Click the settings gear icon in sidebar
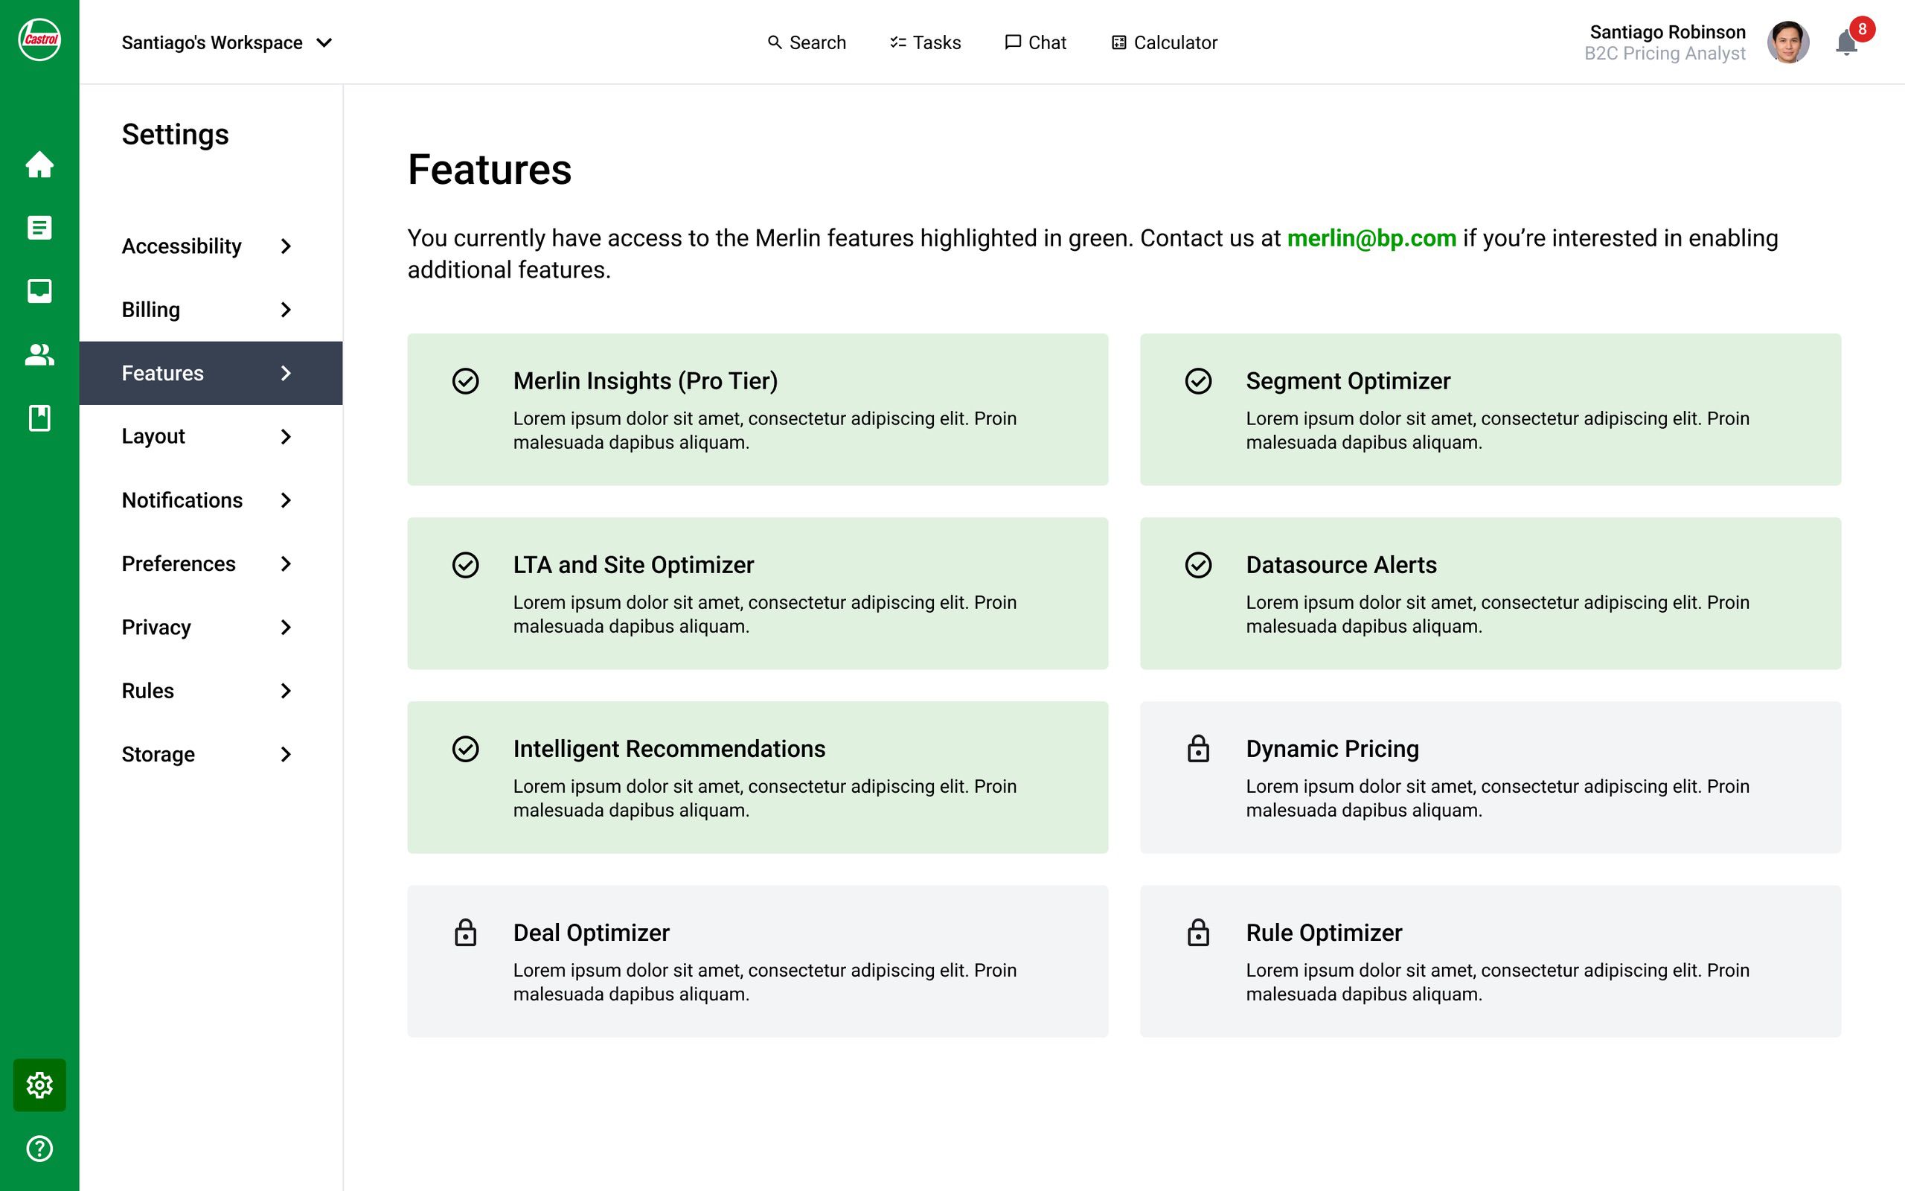Image resolution: width=1905 pixels, height=1191 pixels. click(x=39, y=1085)
